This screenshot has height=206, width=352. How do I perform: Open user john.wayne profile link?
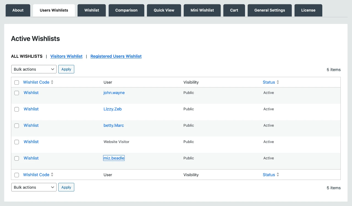click(114, 93)
